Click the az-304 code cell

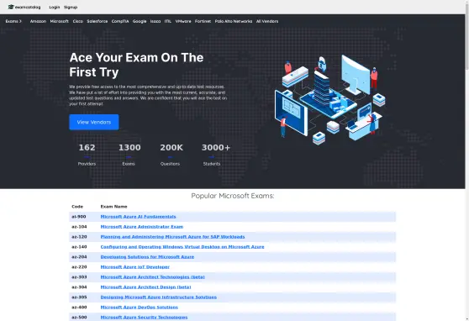click(x=79, y=287)
